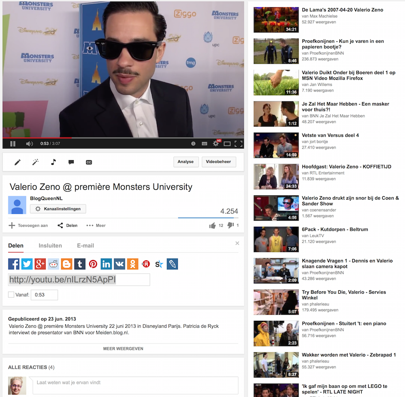This screenshot has height=397, width=405.
Task: Expand the 'Meer' options menu
Action: tap(96, 225)
